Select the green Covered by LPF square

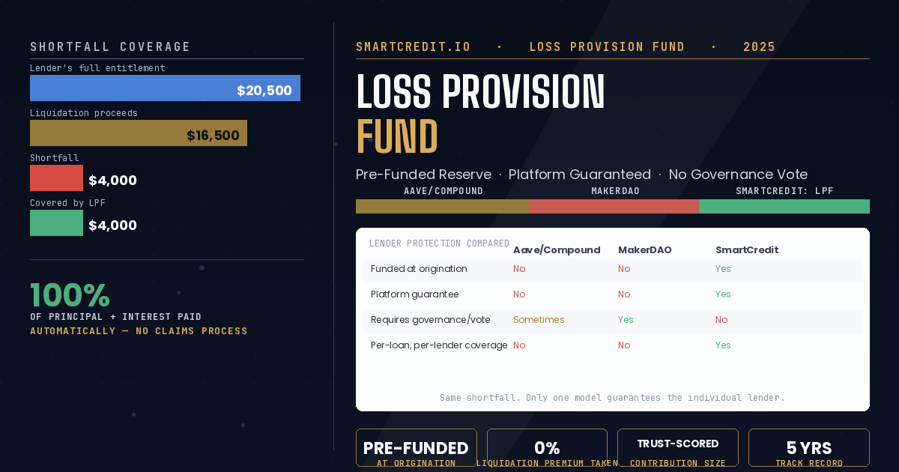[x=56, y=223]
